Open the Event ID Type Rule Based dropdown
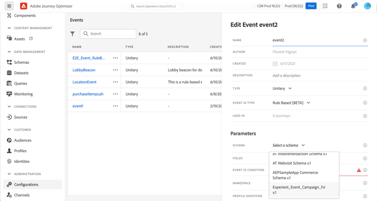The height and width of the screenshot is (201, 377). [291, 103]
